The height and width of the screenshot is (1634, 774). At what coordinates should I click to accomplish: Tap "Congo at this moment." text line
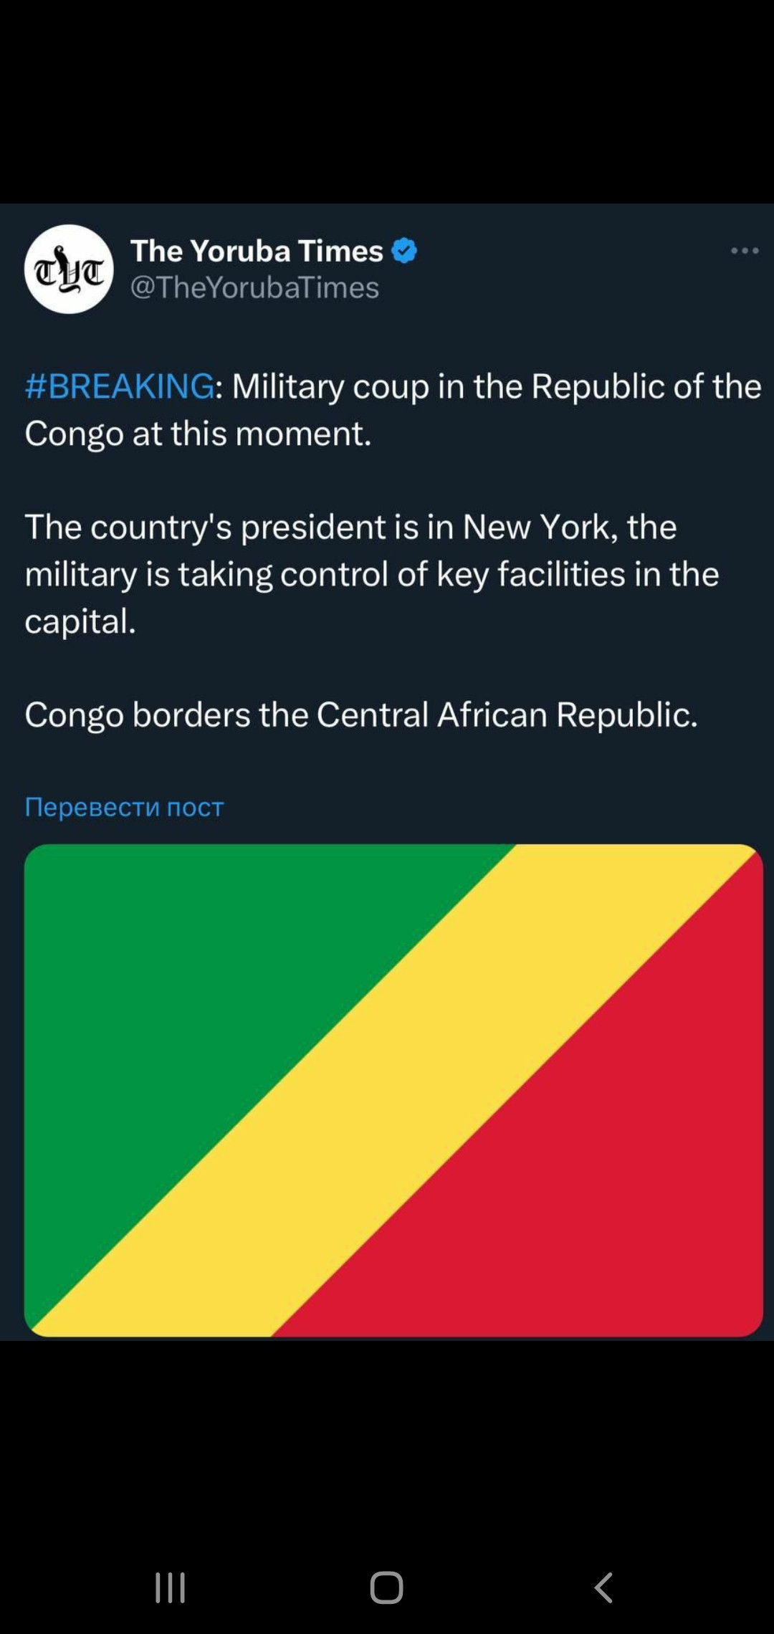pos(198,434)
